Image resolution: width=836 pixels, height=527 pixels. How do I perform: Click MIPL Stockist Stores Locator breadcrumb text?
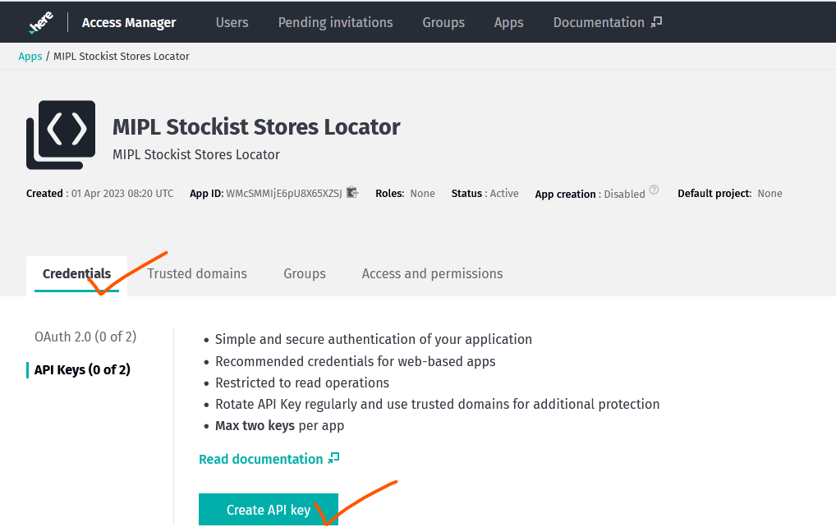coord(121,57)
